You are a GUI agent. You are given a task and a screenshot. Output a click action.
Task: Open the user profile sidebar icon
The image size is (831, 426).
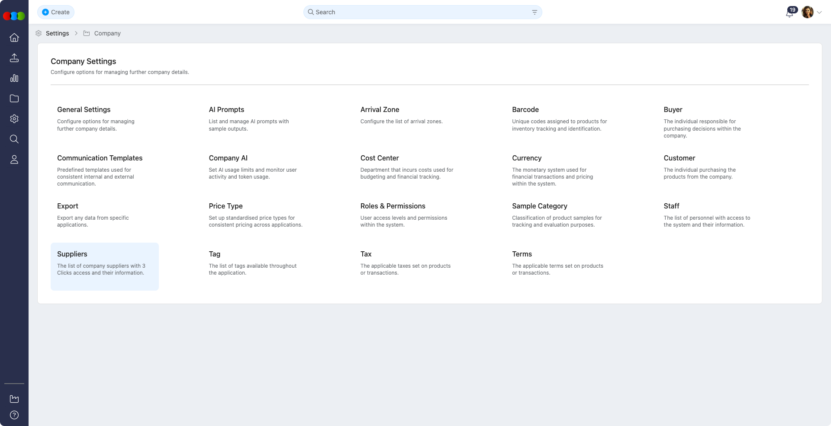click(14, 160)
